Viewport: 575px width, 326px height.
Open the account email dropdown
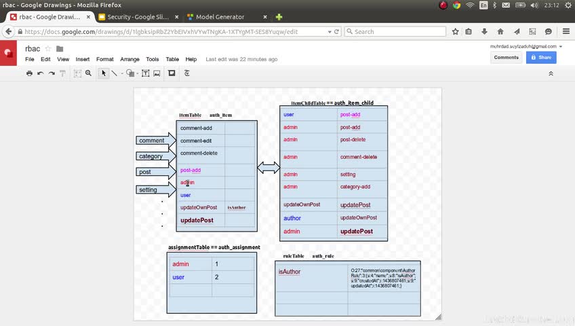[561, 47]
